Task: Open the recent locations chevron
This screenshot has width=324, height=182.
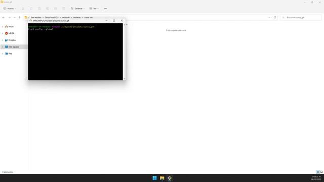Action: (15, 18)
